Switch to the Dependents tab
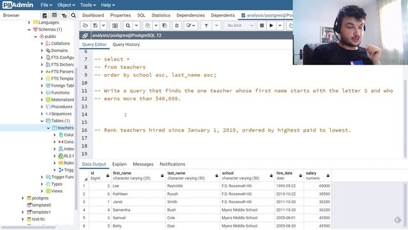 coord(222,15)
